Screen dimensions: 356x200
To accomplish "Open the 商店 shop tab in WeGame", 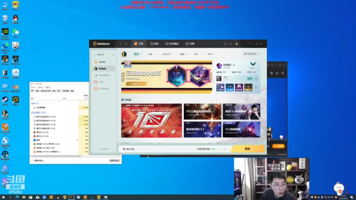I will [x=154, y=44].
